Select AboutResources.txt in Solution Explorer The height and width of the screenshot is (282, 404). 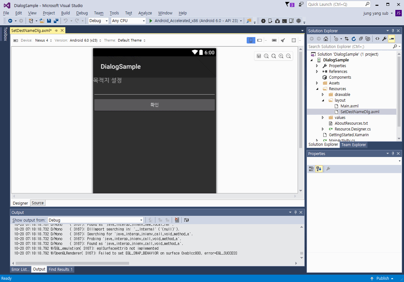pyautogui.click(x=351, y=123)
